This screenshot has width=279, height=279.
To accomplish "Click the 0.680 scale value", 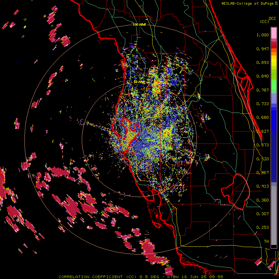I will coord(263,117).
